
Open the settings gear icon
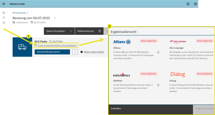point(195,4)
